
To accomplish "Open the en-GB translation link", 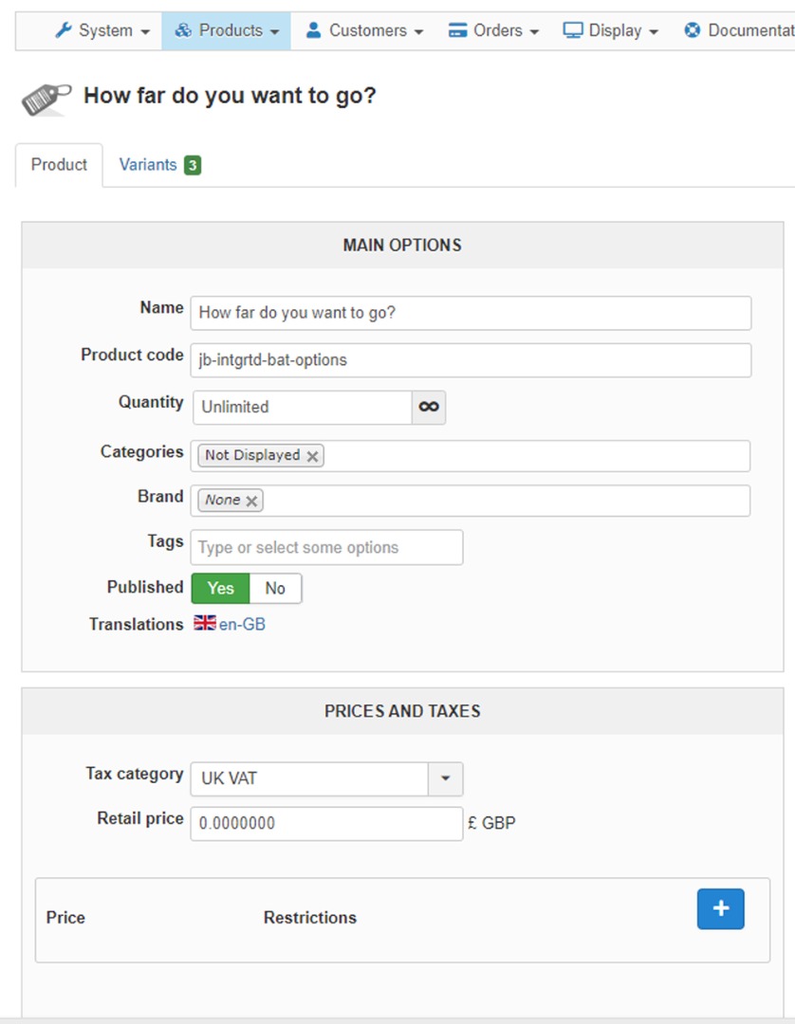I will 242,624.
